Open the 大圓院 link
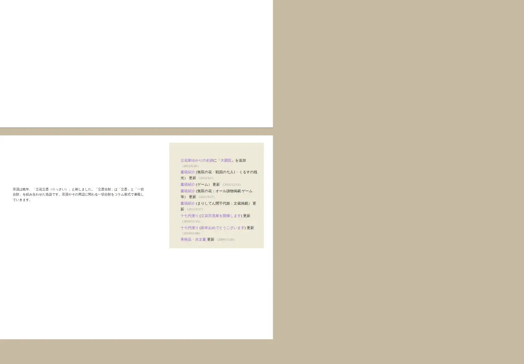The height and width of the screenshot is (364, 524). (x=226, y=161)
